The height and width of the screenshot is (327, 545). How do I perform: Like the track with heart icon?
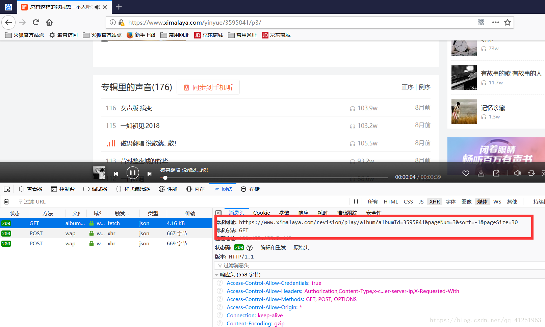pos(466,173)
